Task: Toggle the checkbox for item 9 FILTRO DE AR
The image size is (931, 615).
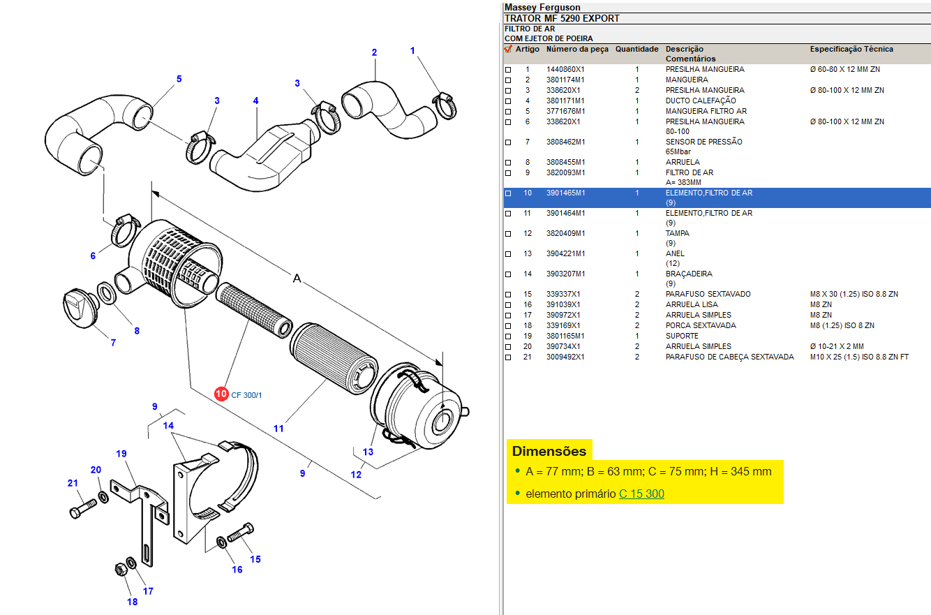Action: pyautogui.click(x=508, y=173)
